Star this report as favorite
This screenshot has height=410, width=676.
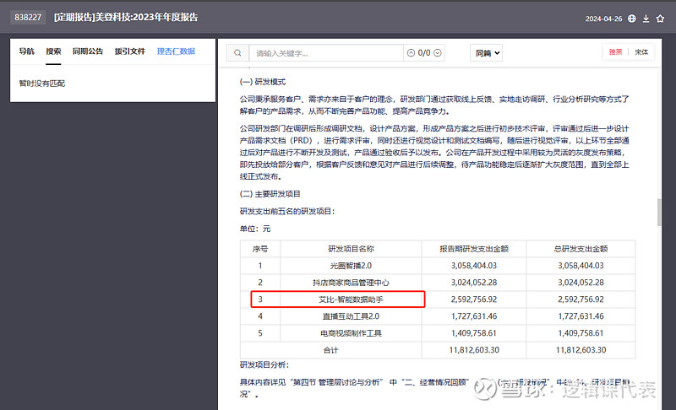[660, 19]
